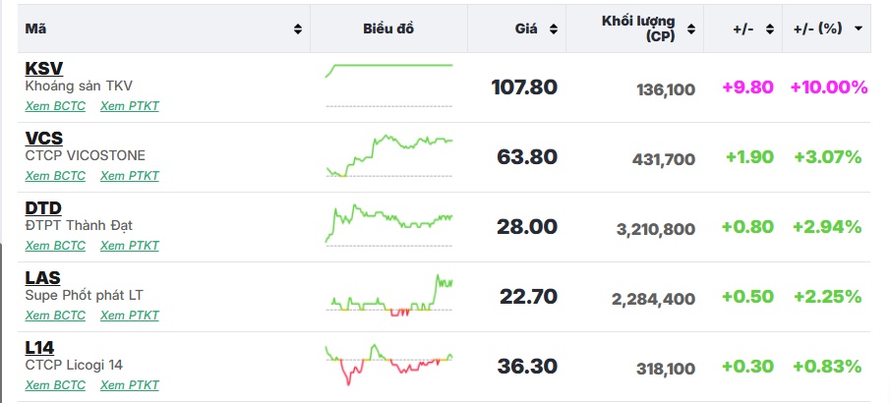Sort by Khối lượng (CP) arrows
Image resolution: width=890 pixels, height=403 pixels.
(691, 29)
